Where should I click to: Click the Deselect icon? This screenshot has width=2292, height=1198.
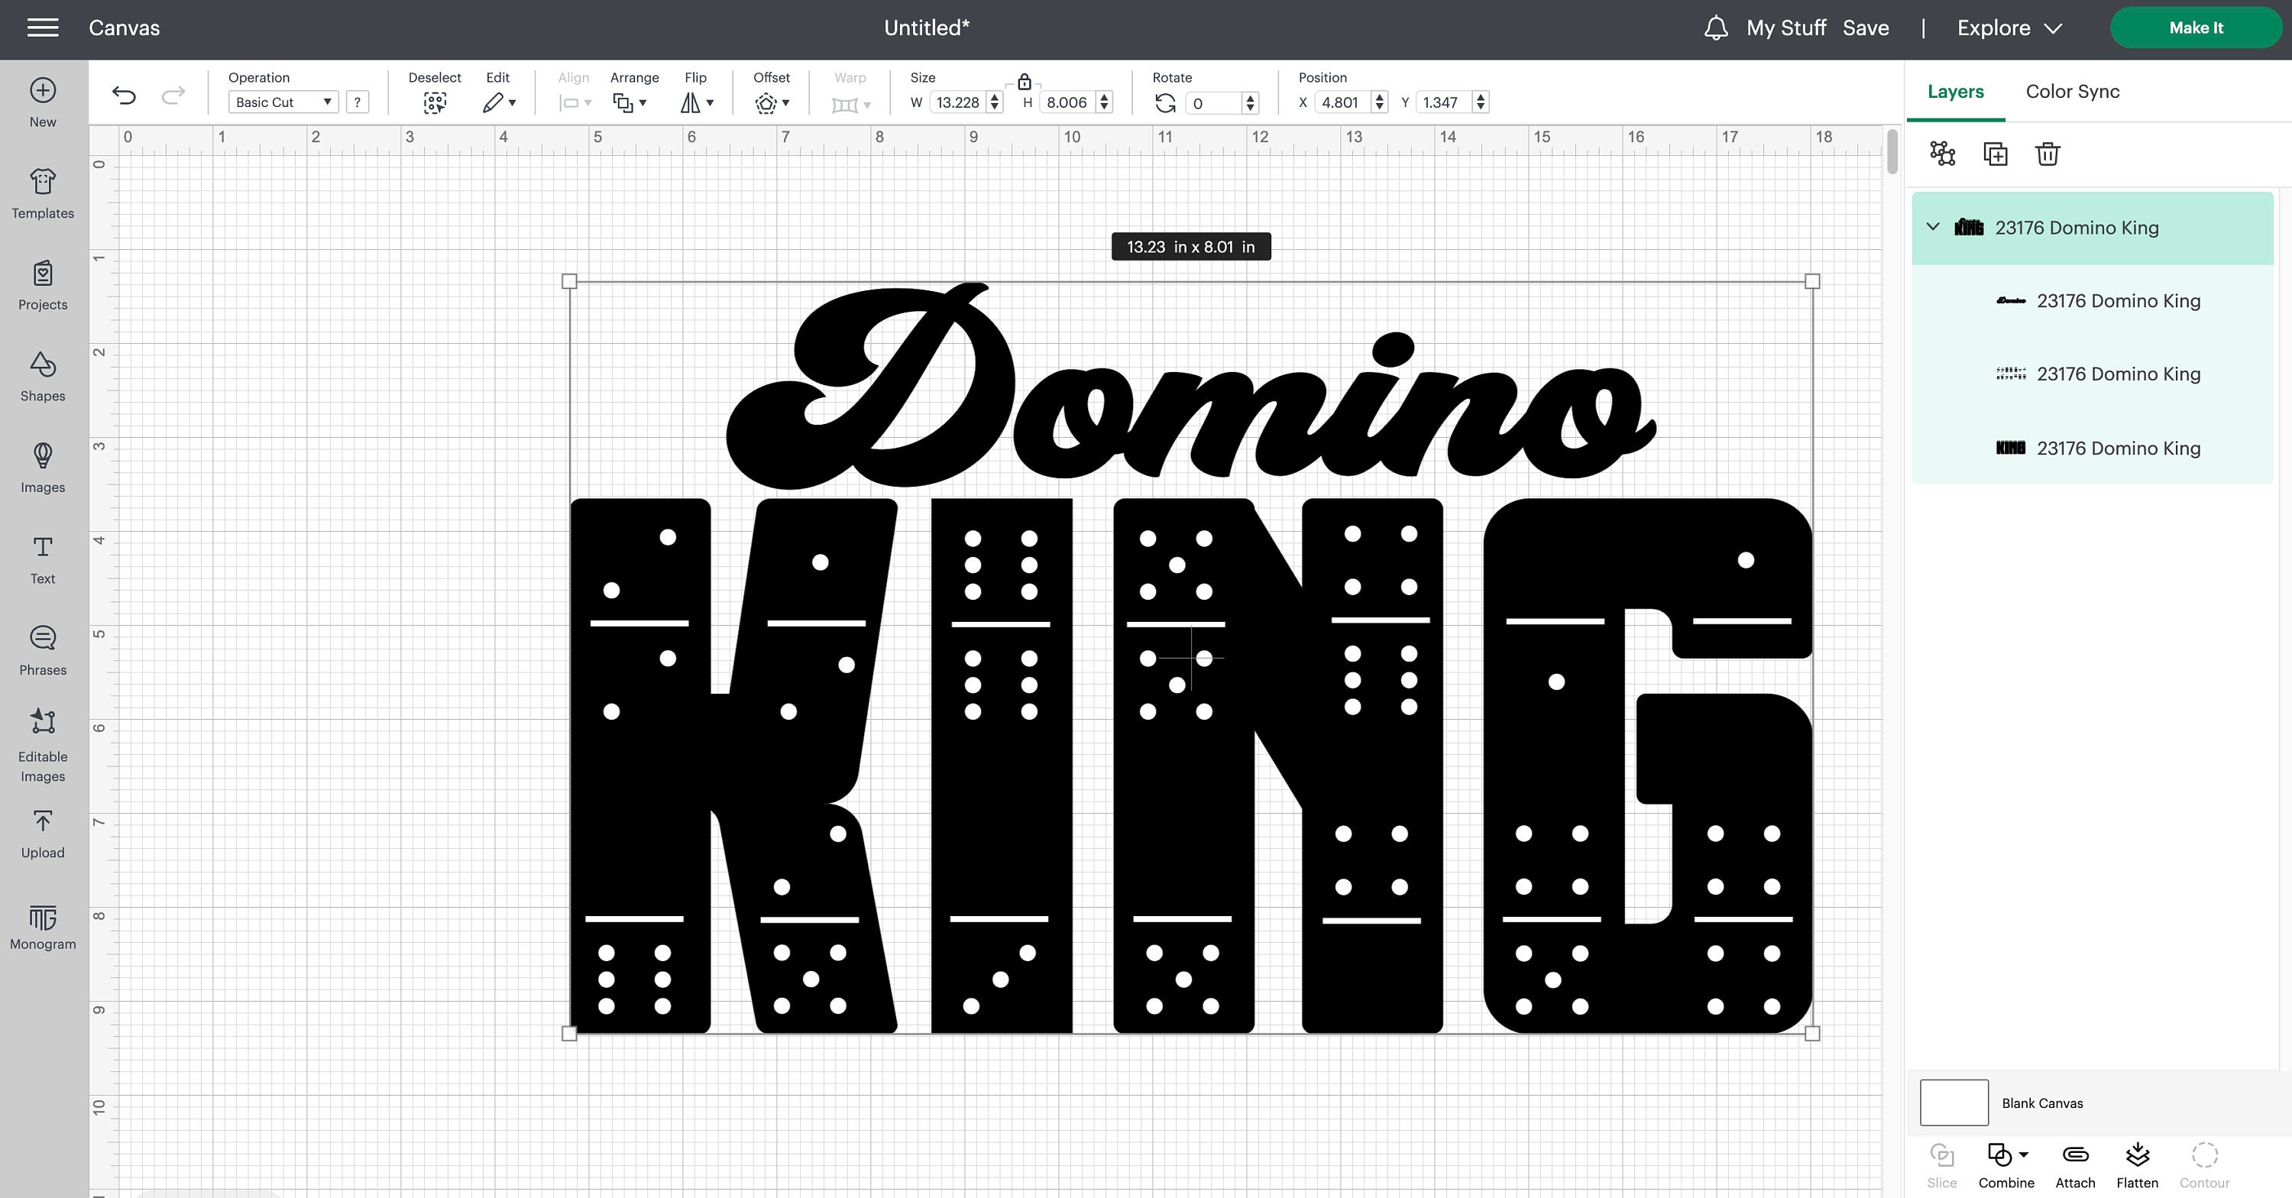coord(434,102)
